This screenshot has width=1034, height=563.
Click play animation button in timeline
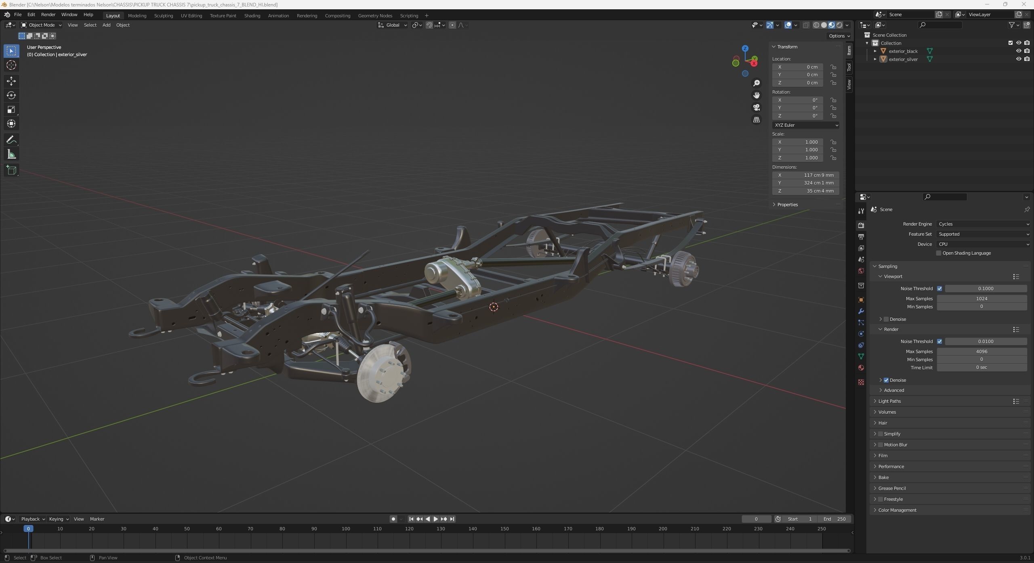tap(435, 519)
